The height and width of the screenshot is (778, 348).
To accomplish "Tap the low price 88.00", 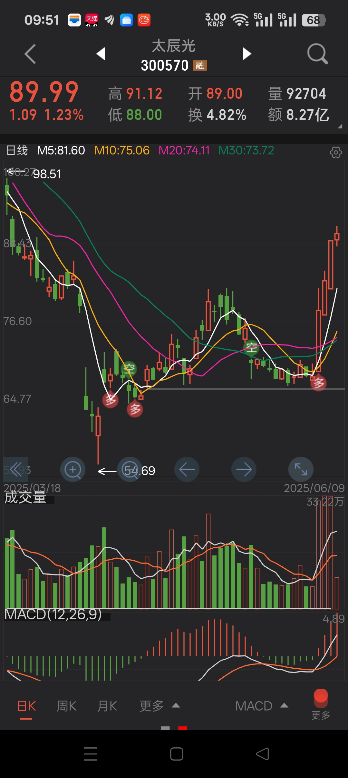I will 144,115.
